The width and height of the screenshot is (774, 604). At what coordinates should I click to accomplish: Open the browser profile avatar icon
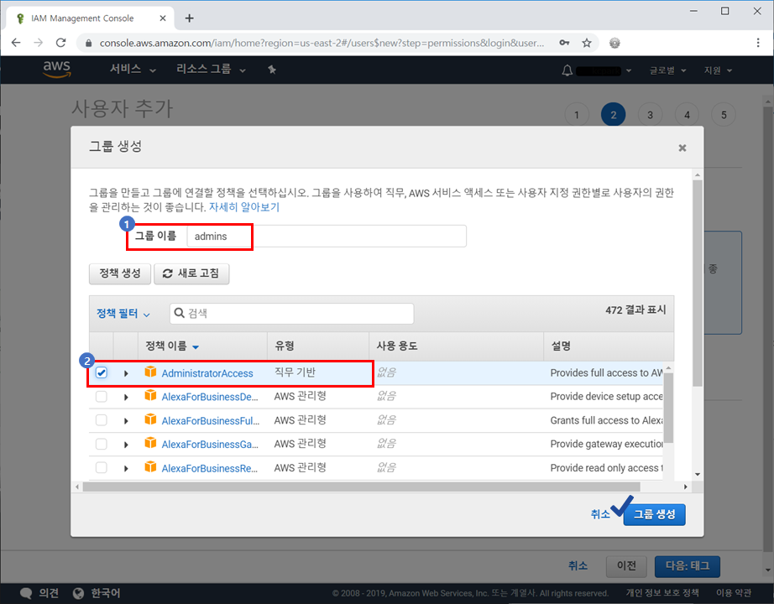614,43
